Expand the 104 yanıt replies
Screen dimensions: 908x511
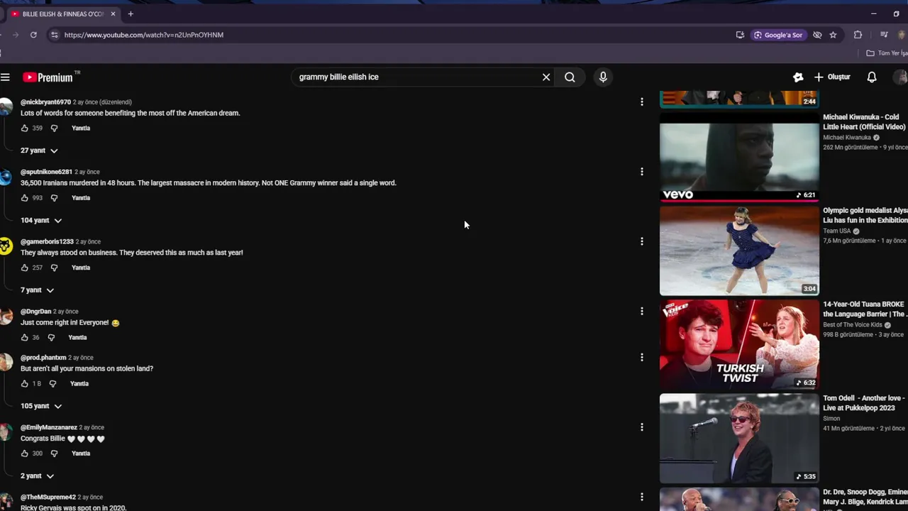click(x=41, y=220)
